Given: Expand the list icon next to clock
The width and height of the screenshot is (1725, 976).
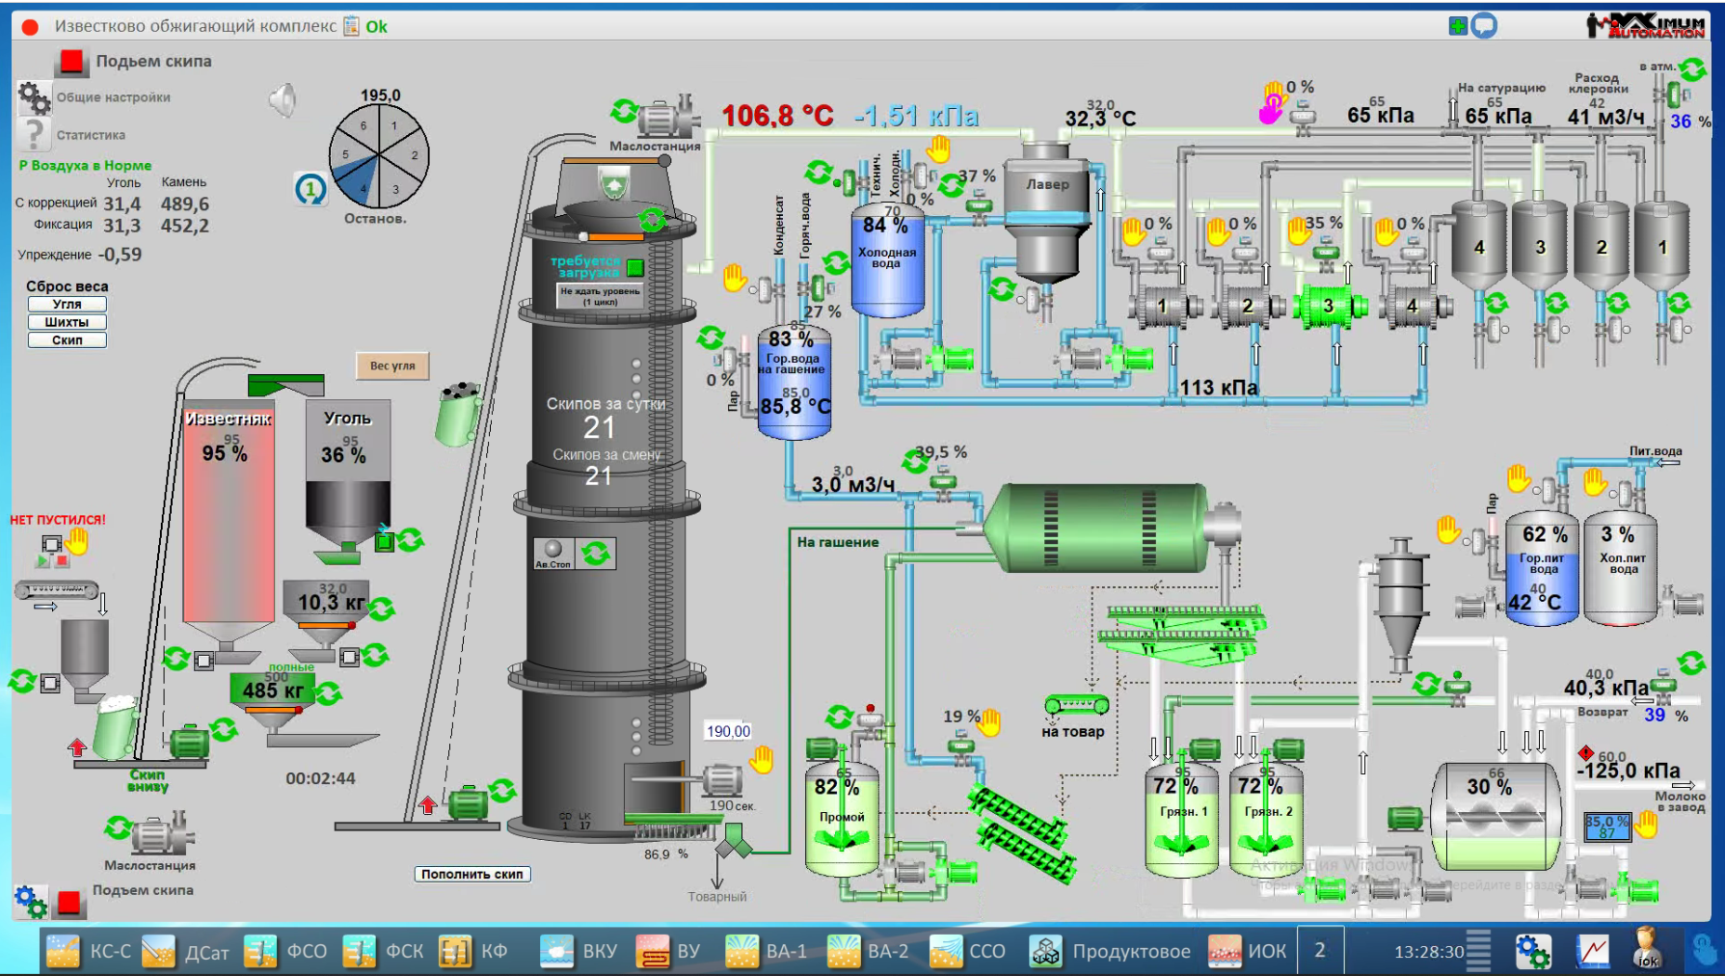Looking at the screenshot, I should pos(1478,951).
